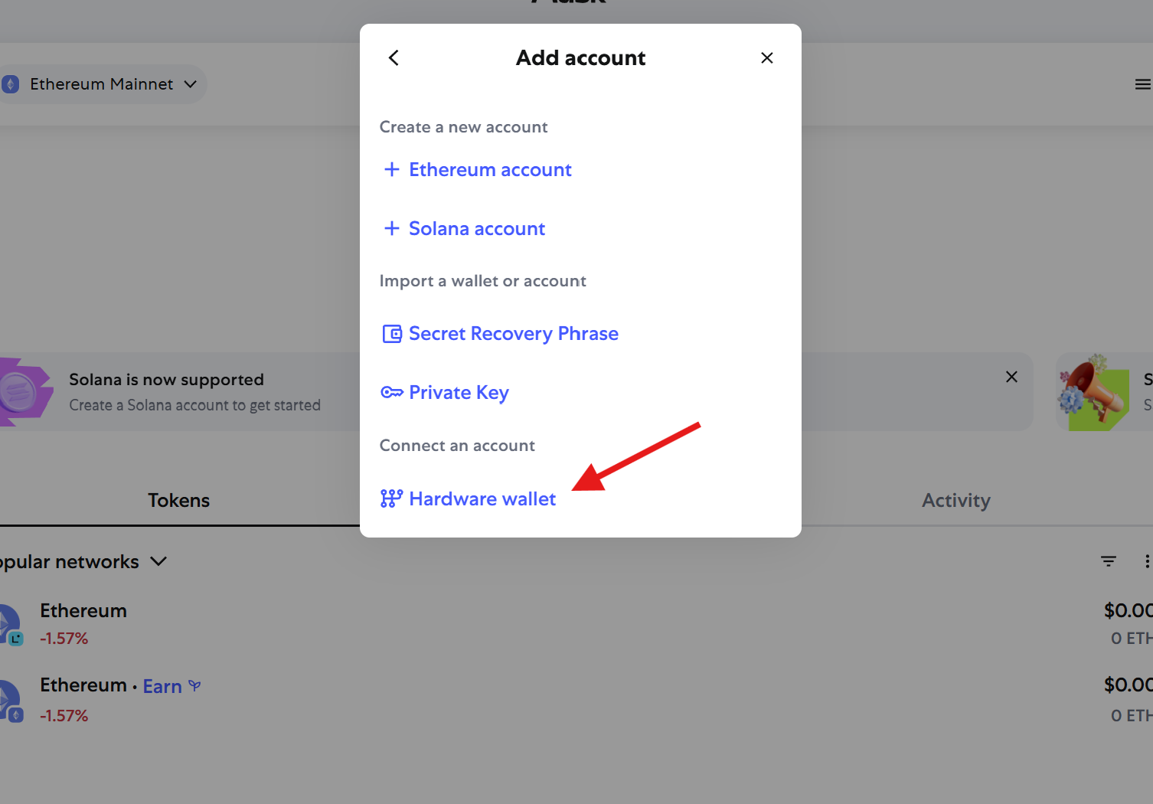
Task: Click the Import a wallet or account heading
Action: click(x=482, y=281)
